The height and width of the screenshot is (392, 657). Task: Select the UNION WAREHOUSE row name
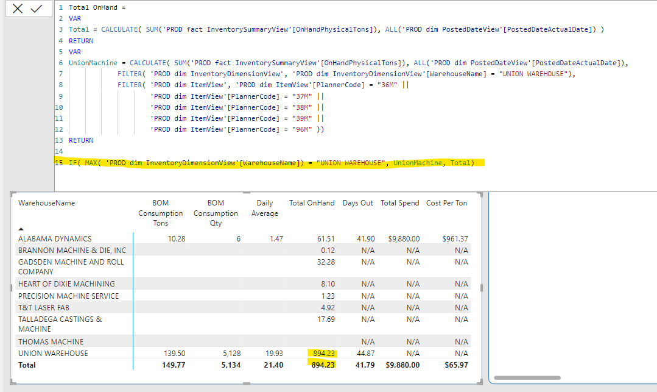tap(53, 354)
